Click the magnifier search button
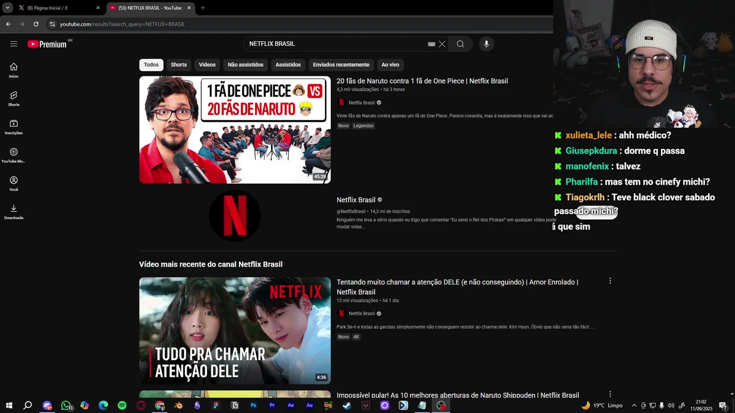The width and height of the screenshot is (735, 413). [x=461, y=44]
